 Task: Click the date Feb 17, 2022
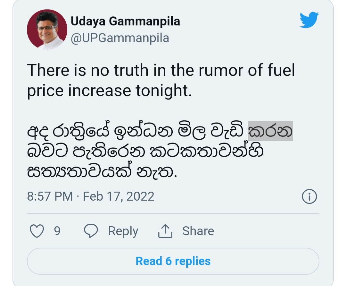coord(119,196)
